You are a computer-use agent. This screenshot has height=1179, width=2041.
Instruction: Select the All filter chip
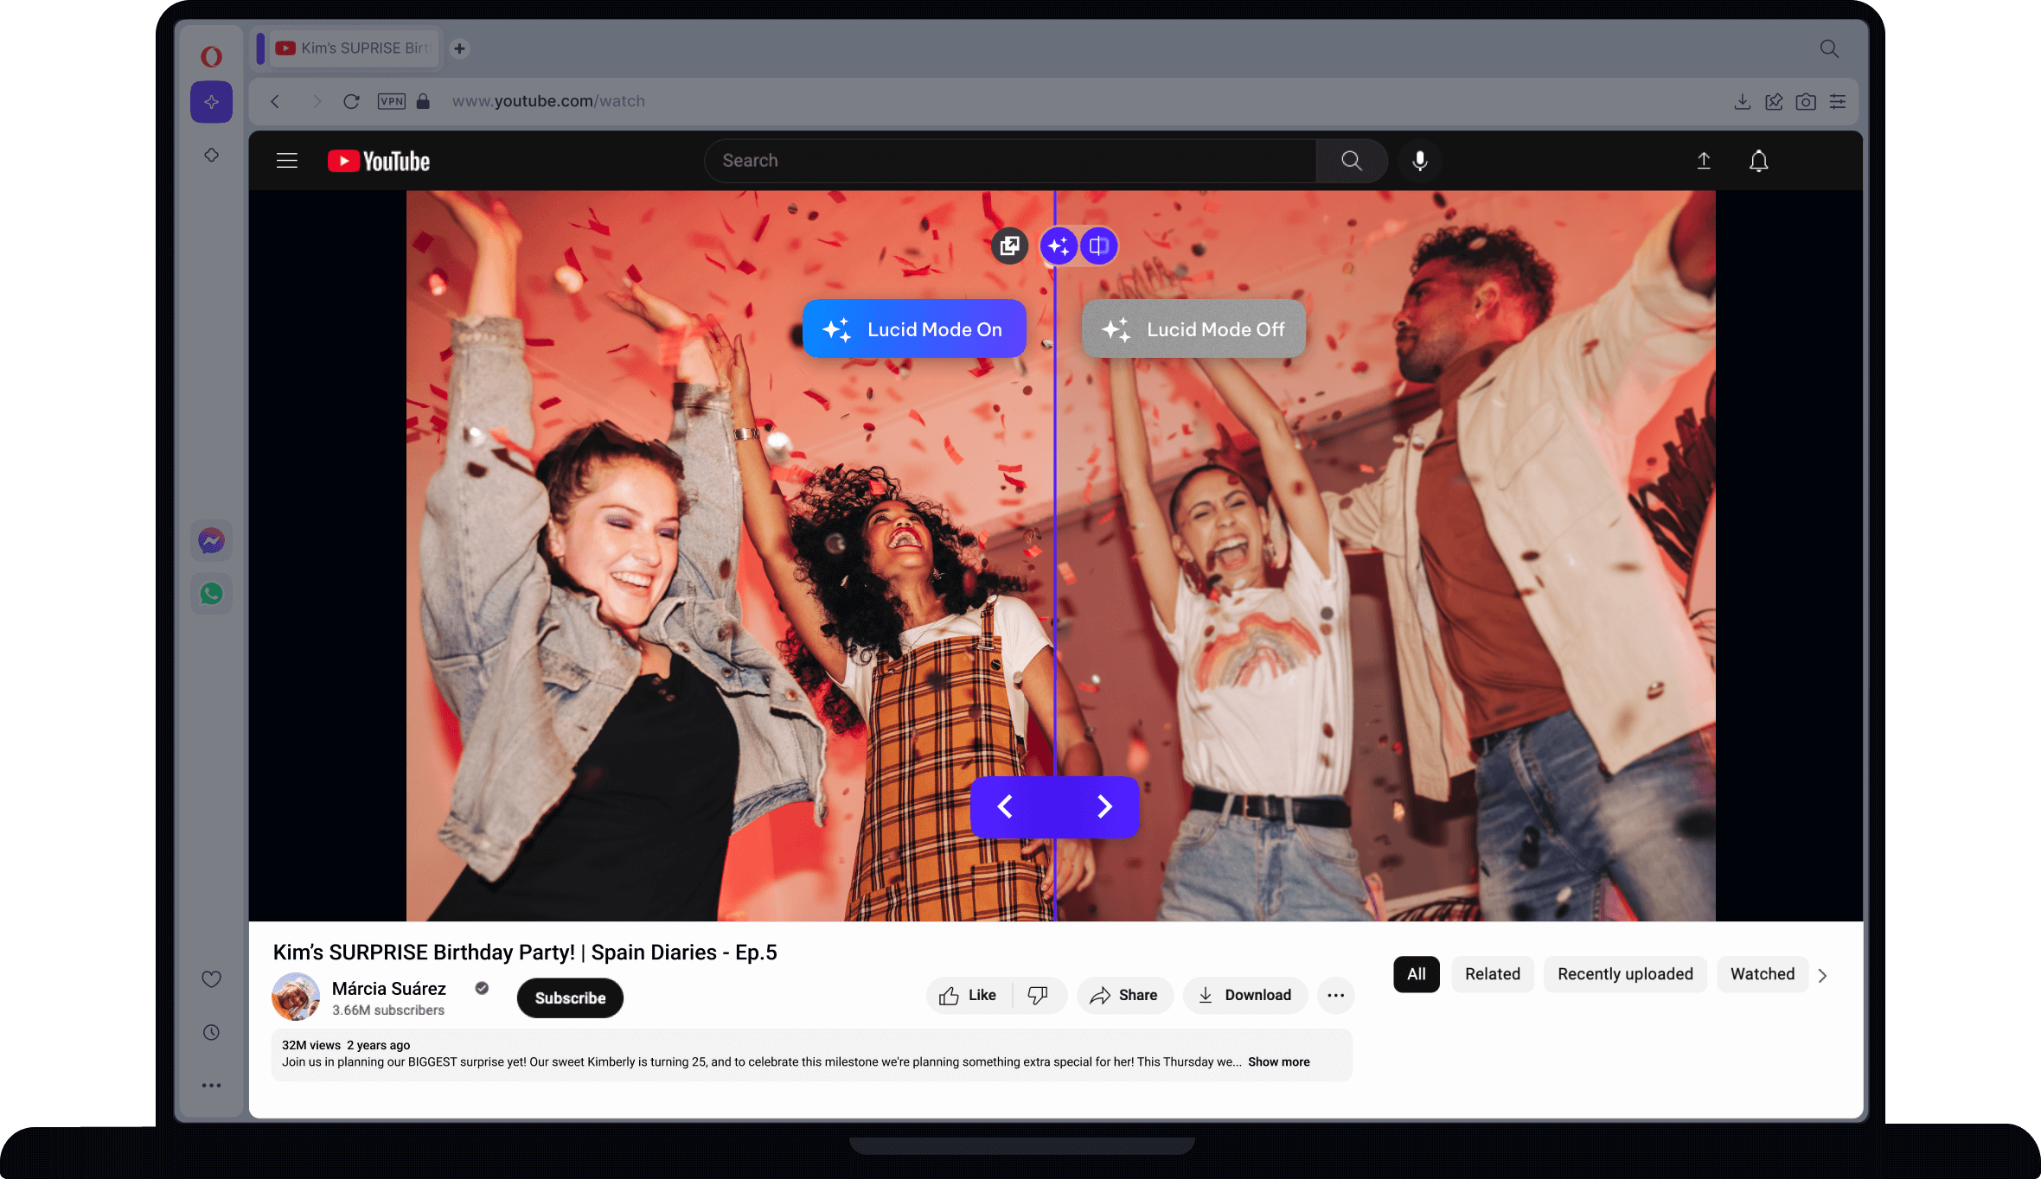1417,974
